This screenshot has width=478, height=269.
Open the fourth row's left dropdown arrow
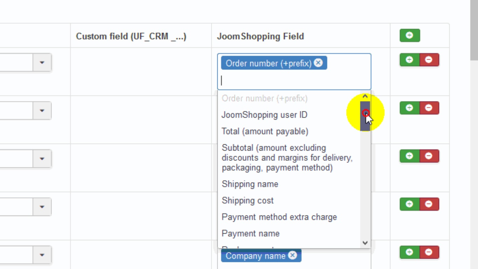click(x=42, y=207)
